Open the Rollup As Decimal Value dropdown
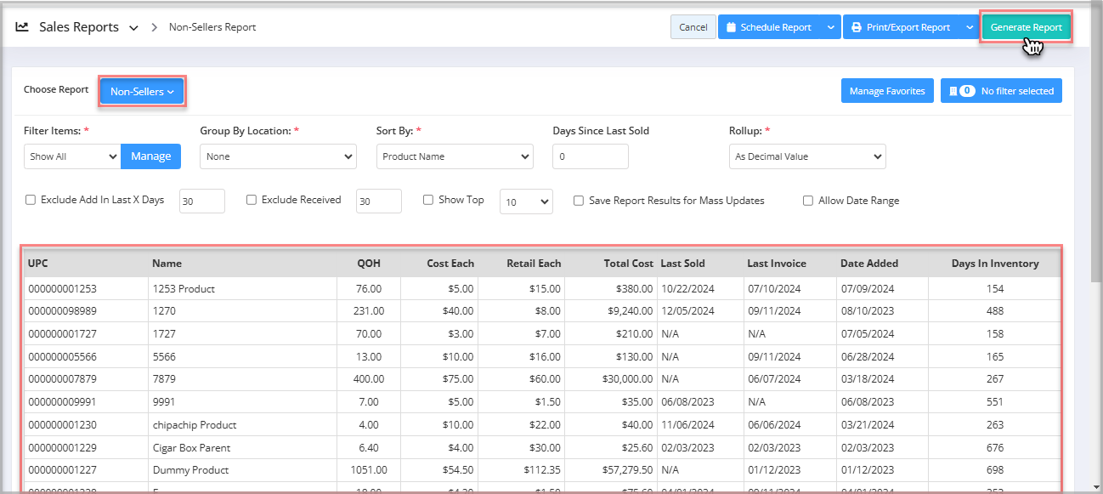Screen dimensions: 1103x494 [807, 156]
